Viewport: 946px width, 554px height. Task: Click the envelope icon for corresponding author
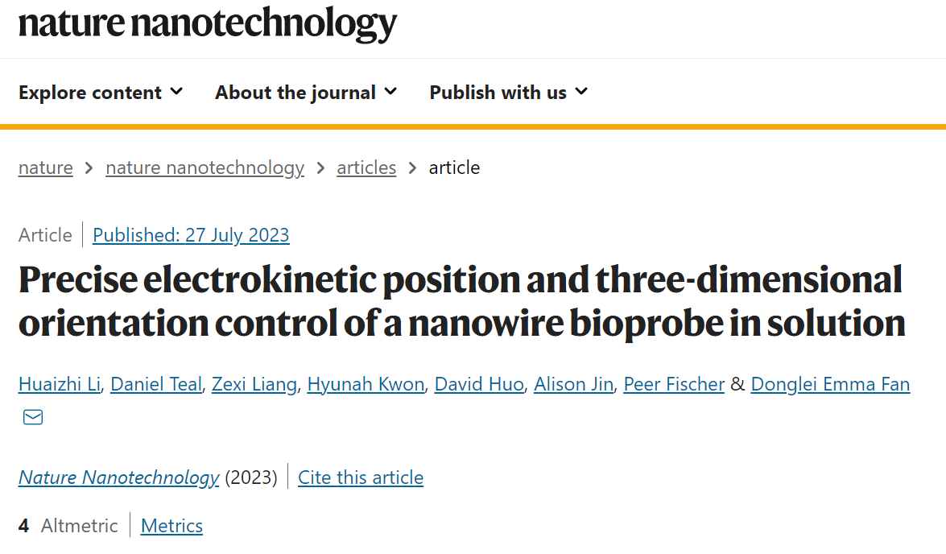(x=32, y=417)
